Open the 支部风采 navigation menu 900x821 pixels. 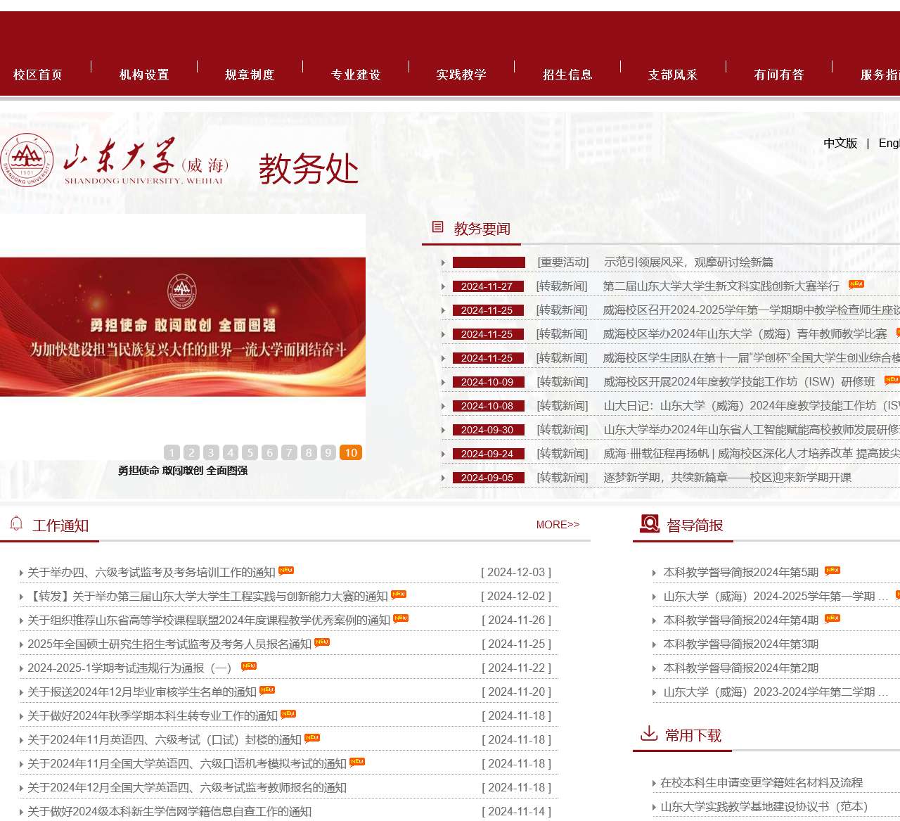tap(673, 75)
